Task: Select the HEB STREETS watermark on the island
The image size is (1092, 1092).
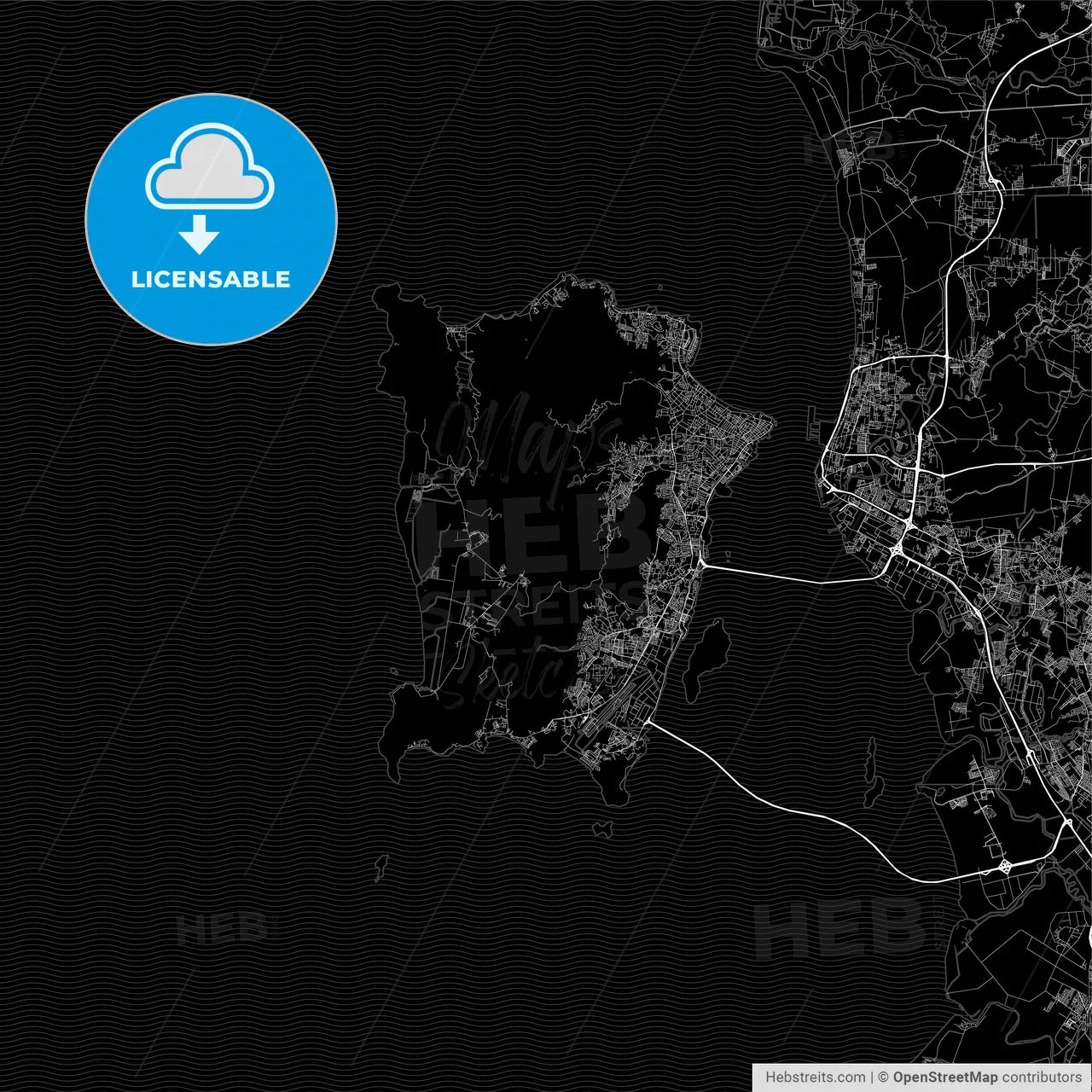Action: tap(531, 563)
